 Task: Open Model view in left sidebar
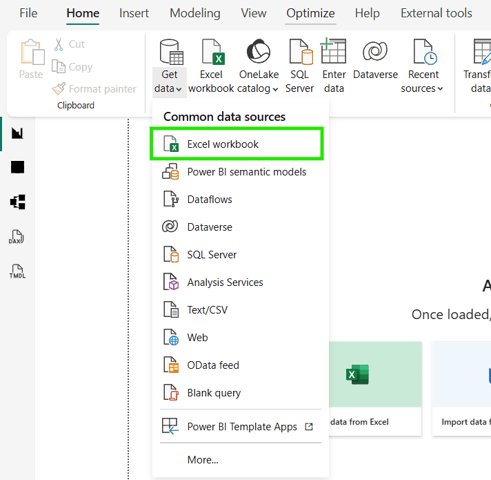click(17, 202)
